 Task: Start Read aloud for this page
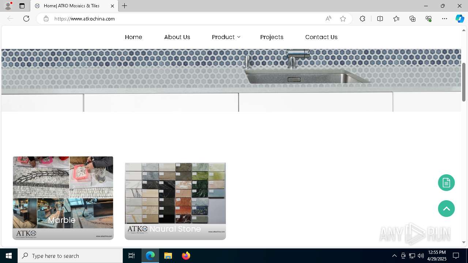coord(328,19)
